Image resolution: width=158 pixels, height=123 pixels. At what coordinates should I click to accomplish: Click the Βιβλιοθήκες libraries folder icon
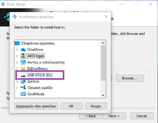click(x=23, y=68)
